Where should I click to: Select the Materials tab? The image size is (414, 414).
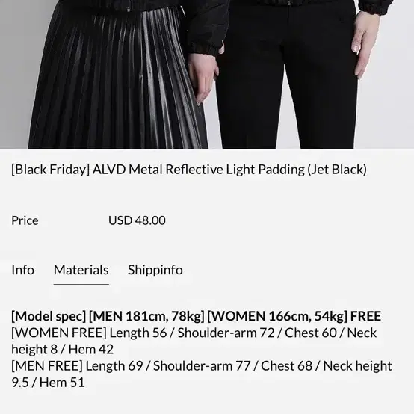point(81,270)
